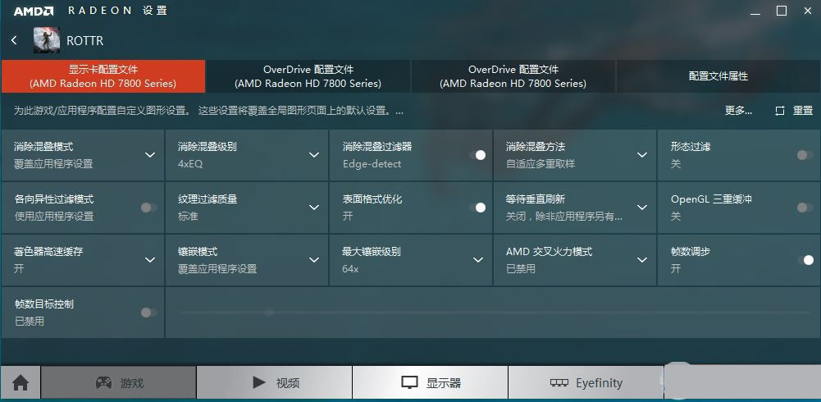This screenshot has height=402, width=821.
Task: Click the 已禁用 value under AMD 交叉火力模式
Action: point(521,269)
